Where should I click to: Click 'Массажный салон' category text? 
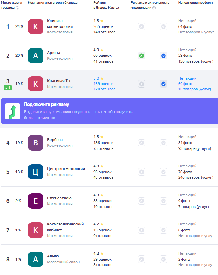(64, 262)
